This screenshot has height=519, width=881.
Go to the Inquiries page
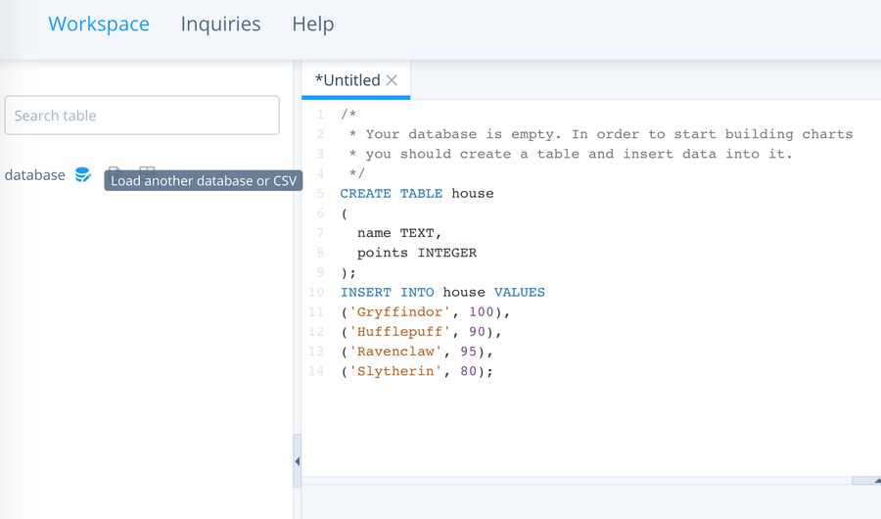[x=221, y=24]
